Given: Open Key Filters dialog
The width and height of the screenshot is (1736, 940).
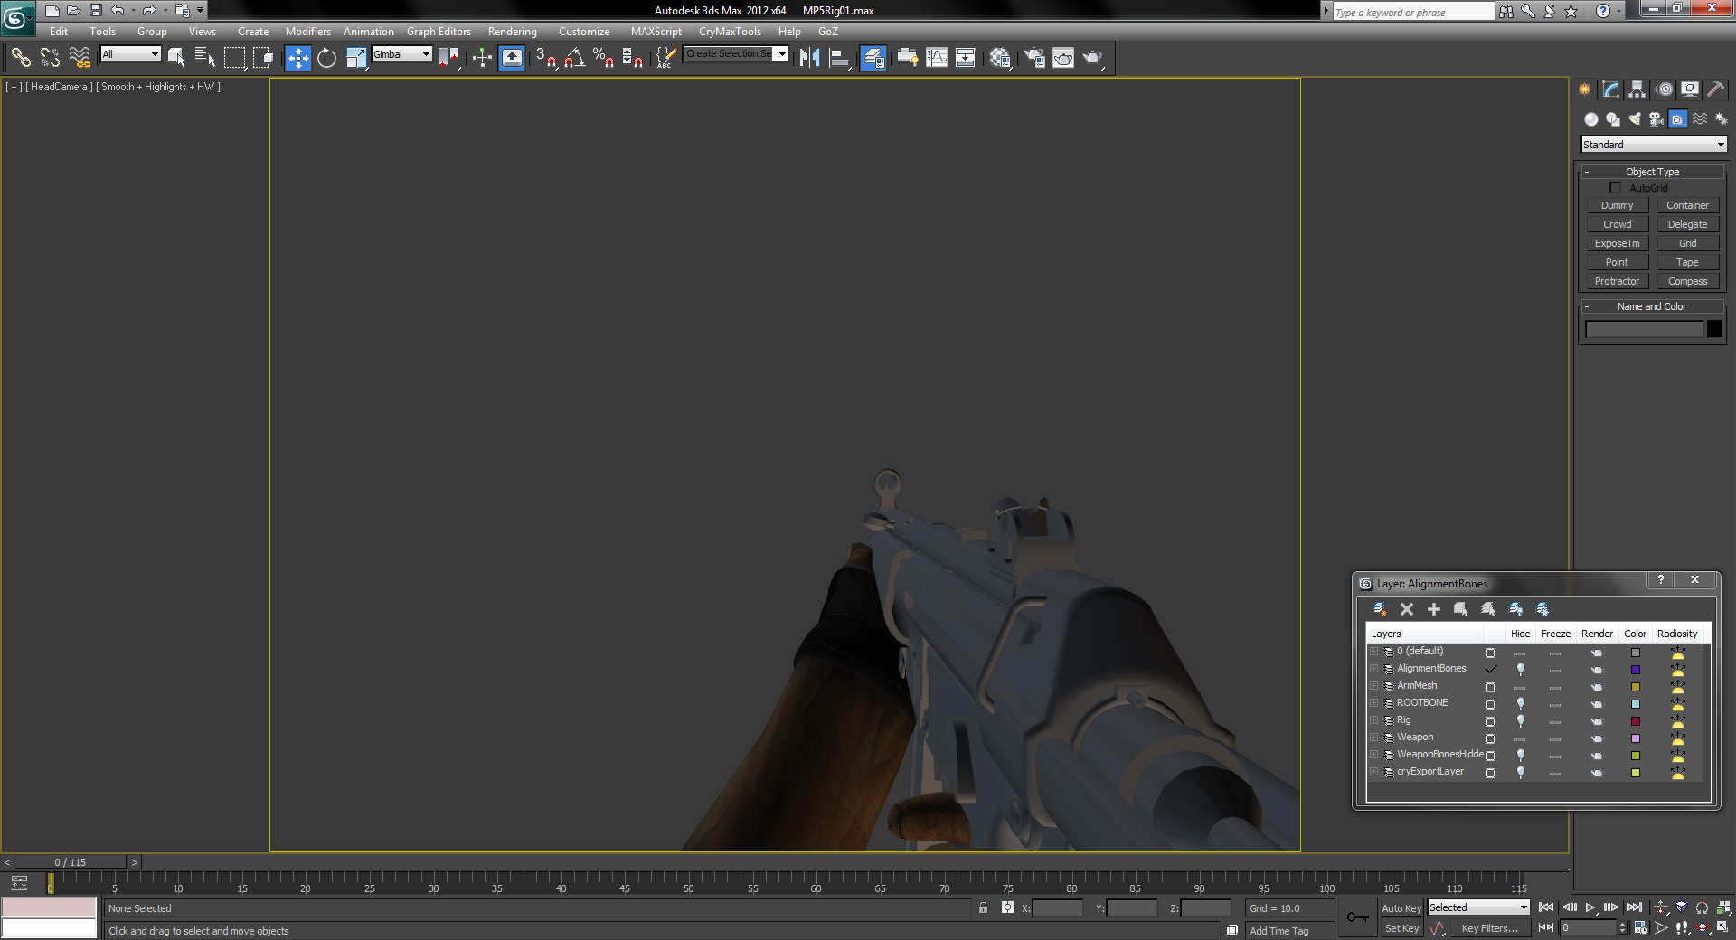Looking at the screenshot, I should 1489,928.
